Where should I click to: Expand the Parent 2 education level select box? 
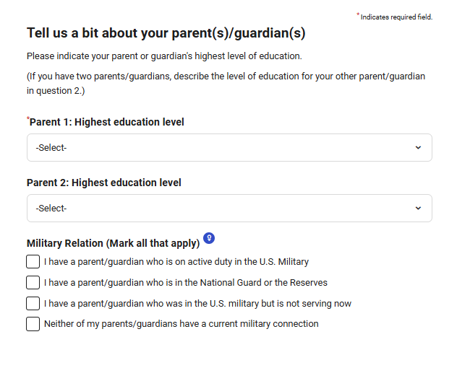[x=229, y=209]
